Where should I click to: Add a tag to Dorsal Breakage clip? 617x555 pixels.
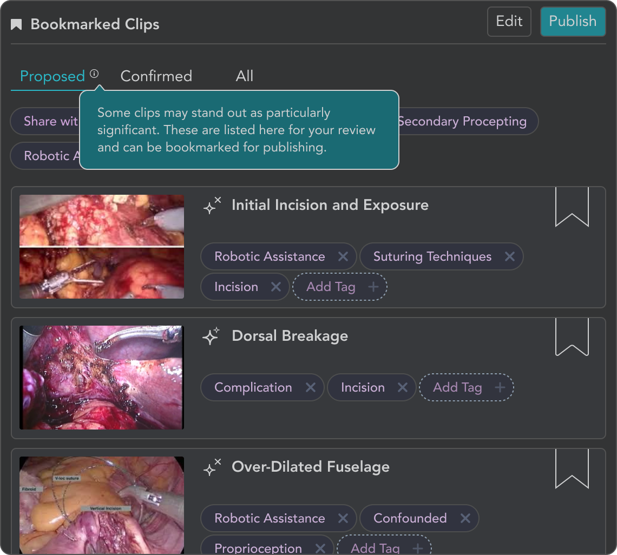467,387
